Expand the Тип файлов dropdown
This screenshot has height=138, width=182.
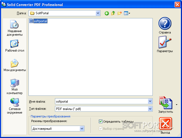[150, 109]
